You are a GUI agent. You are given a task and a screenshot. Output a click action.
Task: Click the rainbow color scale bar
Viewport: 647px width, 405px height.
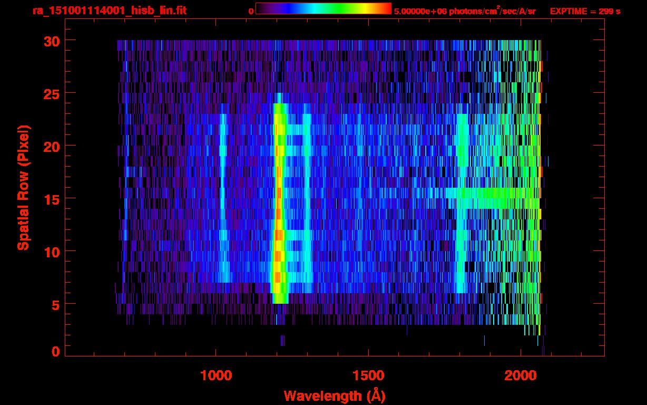click(323, 8)
